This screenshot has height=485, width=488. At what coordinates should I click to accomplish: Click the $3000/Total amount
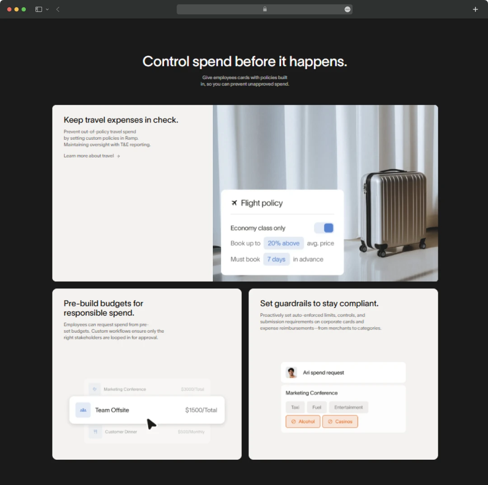pyautogui.click(x=192, y=389)
